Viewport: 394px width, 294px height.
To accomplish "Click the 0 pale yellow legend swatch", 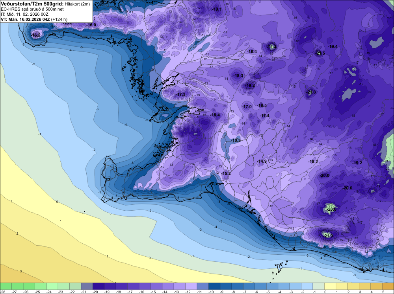I will (330, 286).
